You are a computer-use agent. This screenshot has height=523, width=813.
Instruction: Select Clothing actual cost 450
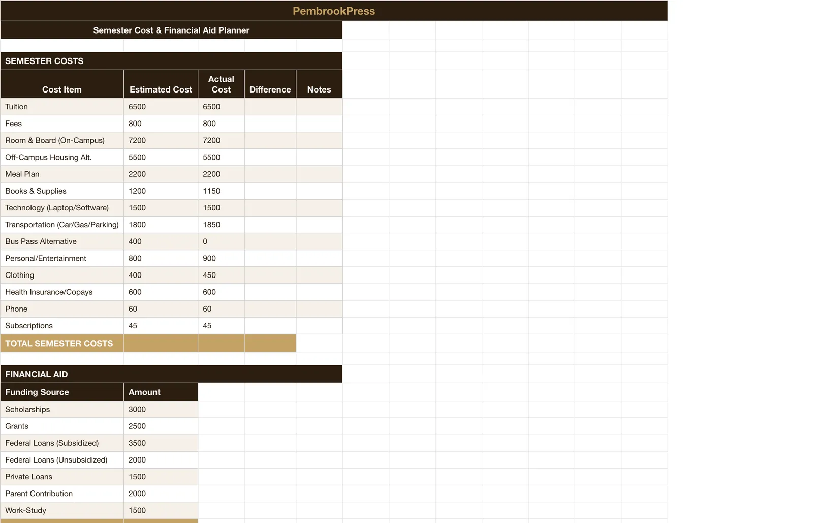pos(221,275)
